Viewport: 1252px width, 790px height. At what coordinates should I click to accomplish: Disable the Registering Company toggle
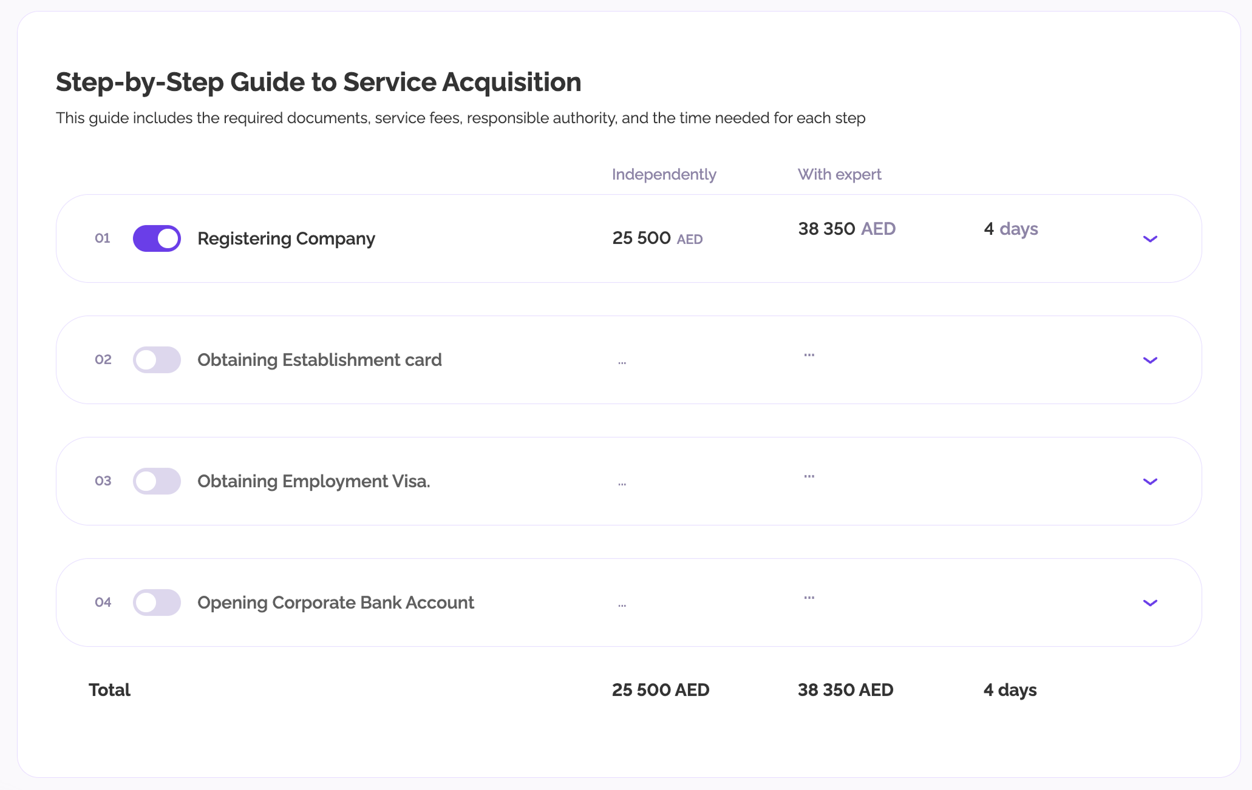(x=157, y=238)
